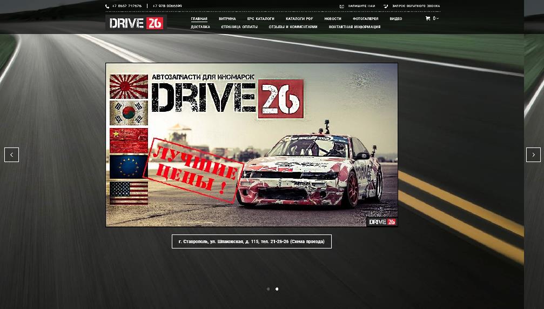
Task: Open the Каталоги PDF menu item
Action: [x=299, y=19]
